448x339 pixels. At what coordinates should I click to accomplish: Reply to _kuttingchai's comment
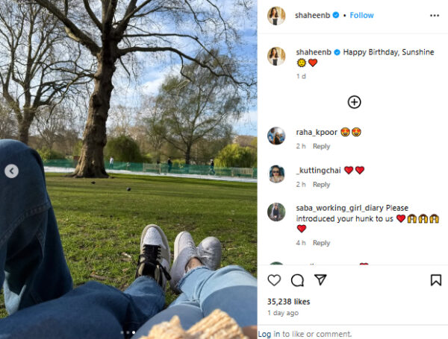click(x=321, y=185)
